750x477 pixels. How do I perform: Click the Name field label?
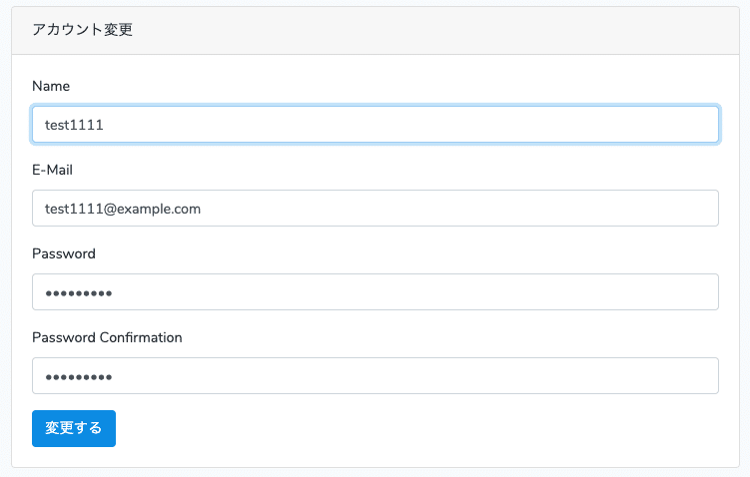click(51, 86)
